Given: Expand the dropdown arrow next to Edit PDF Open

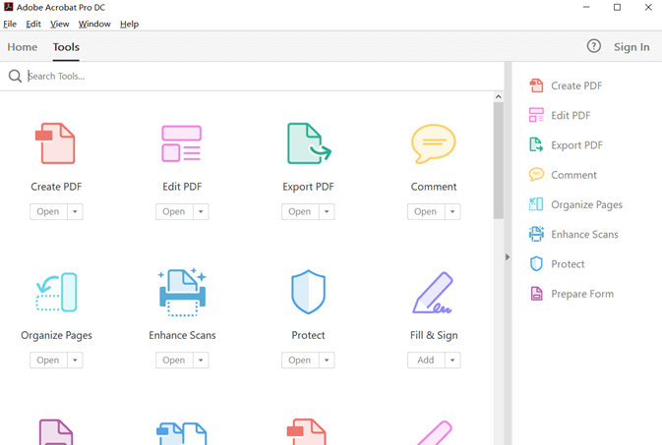Looking at the screenshot, I should pos(201,212).
